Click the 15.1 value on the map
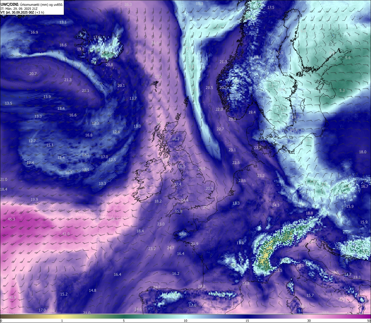 coord(50,145)
